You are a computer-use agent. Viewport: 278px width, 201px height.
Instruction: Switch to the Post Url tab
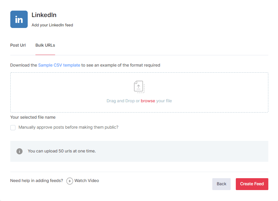click(x=18, y=45)
